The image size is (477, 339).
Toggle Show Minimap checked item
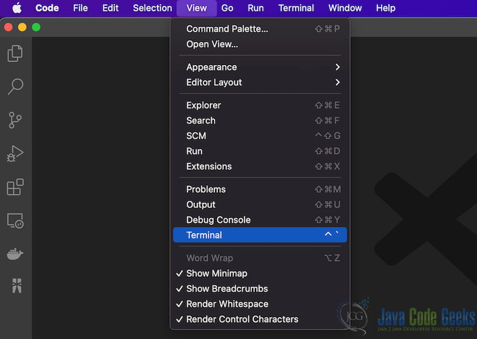pyautogui.click(x=260, y=273)
